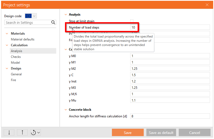214x139 pixels.
Task: Open Material defaults settings
Action: click(23, 39)
